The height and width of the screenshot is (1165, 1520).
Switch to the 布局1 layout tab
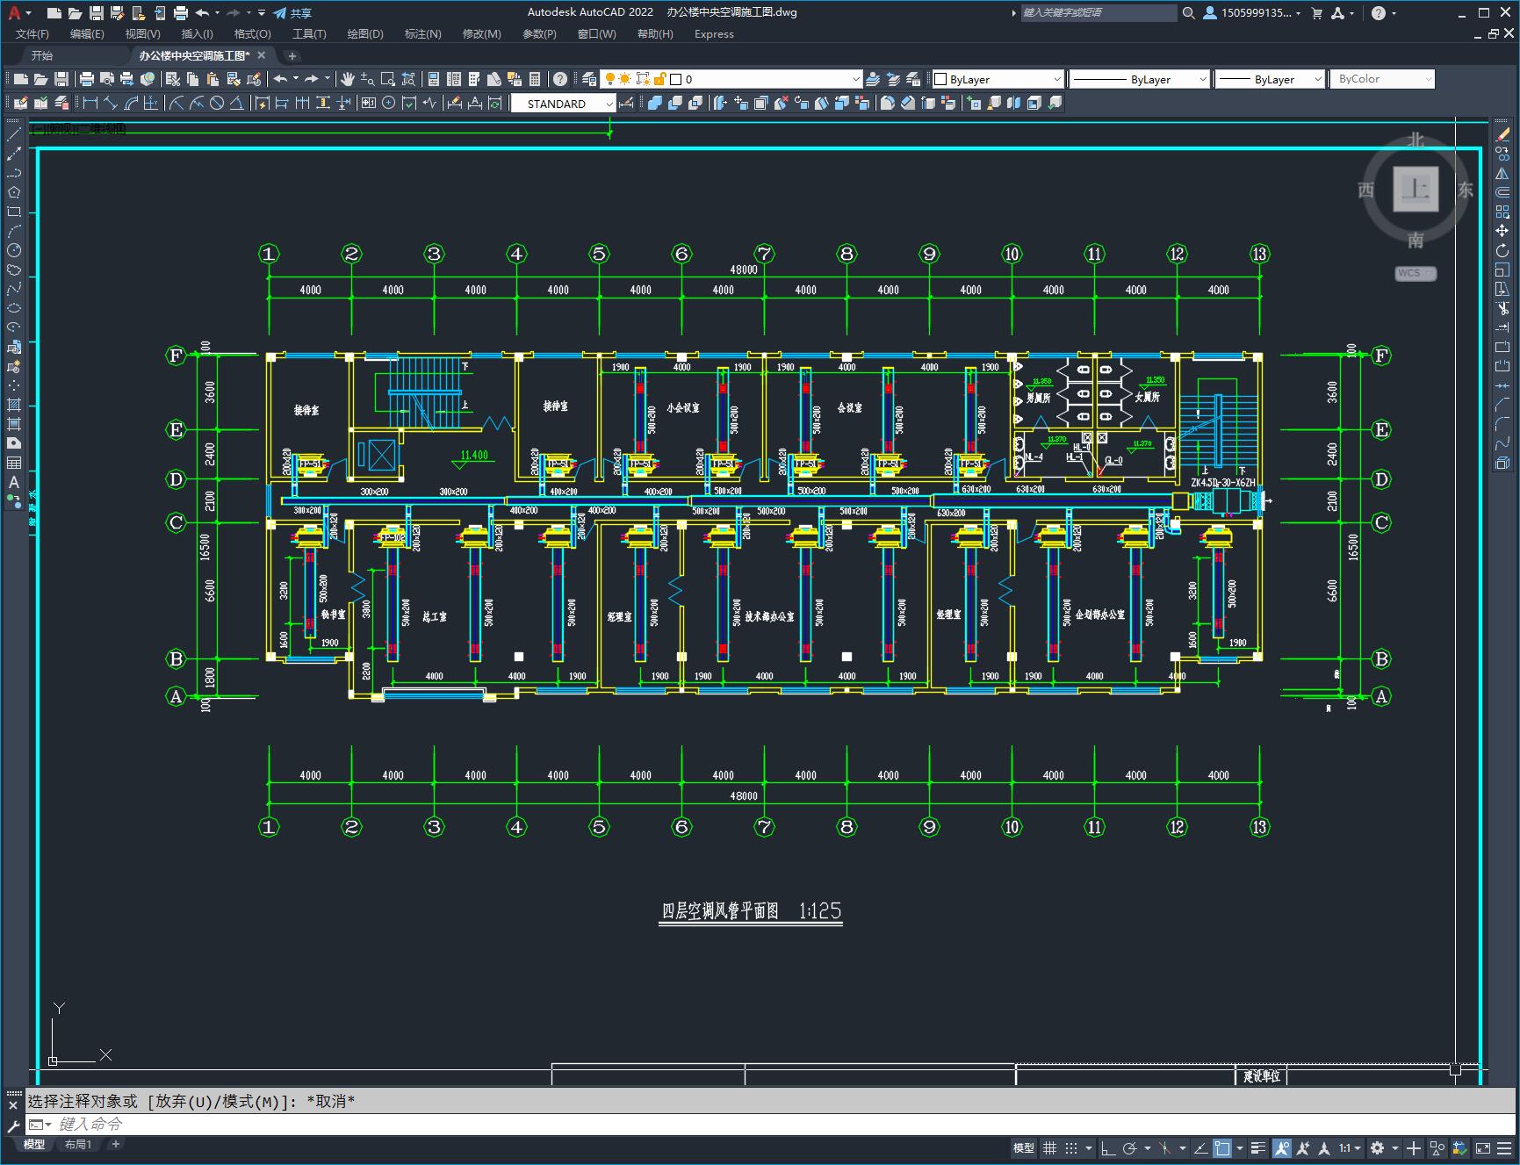pos(78,1145)
